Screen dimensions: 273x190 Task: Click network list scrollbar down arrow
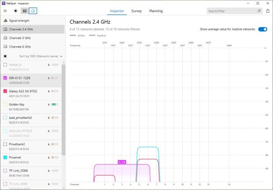coord(63,188)
